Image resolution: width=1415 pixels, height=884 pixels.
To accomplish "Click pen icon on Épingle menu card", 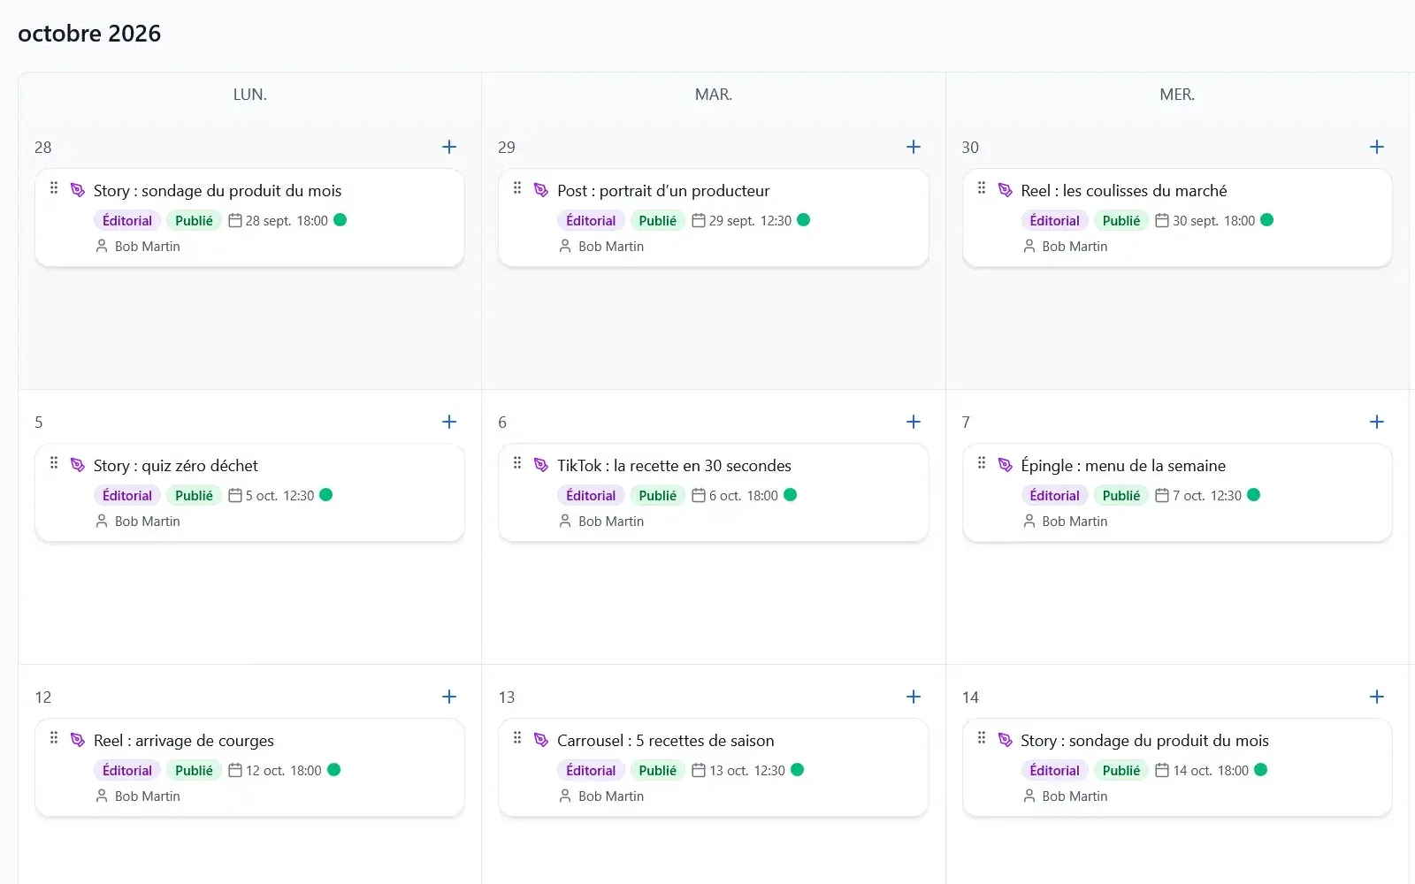I will tap(1006, 465).
